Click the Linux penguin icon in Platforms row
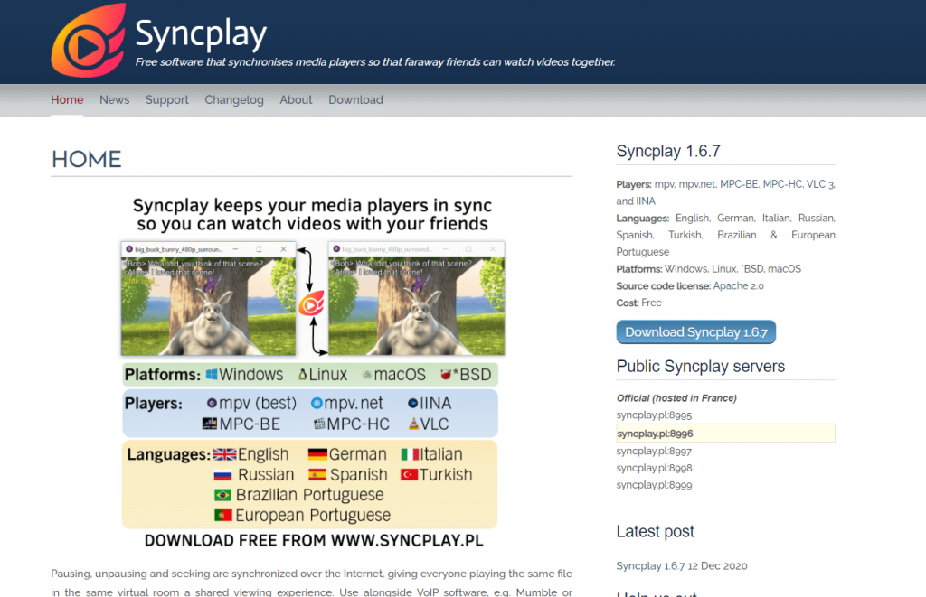Image resolution: width=926 pixels, height=597 pixels. (302, 375)
